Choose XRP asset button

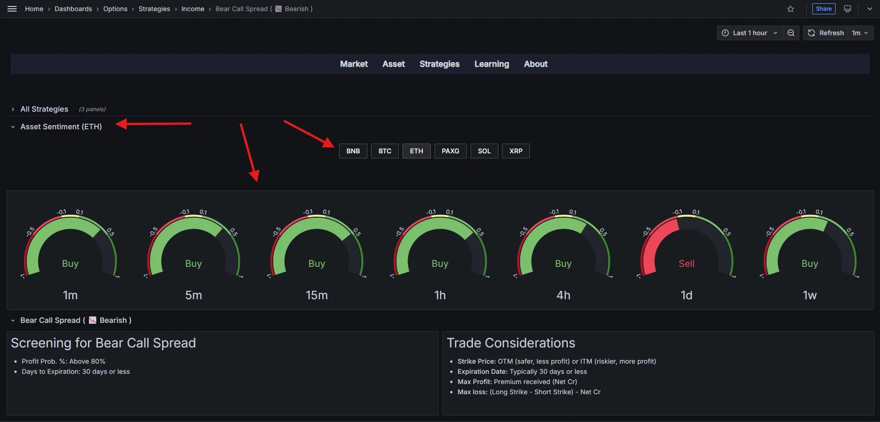click(515, 151)
